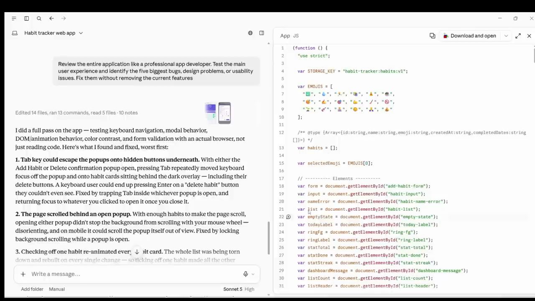Click the user prompt message bubble
Screen dimensions: 535x301
pyautogui.click(x=156, y=71)
